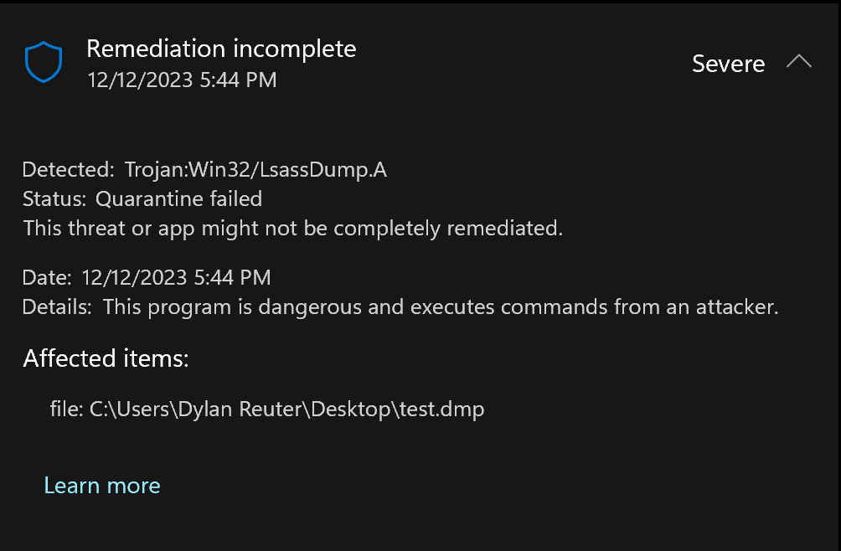Collapse the threat details with the chevron
This screenshot has width=841, height=551.
tap(799, 63)
